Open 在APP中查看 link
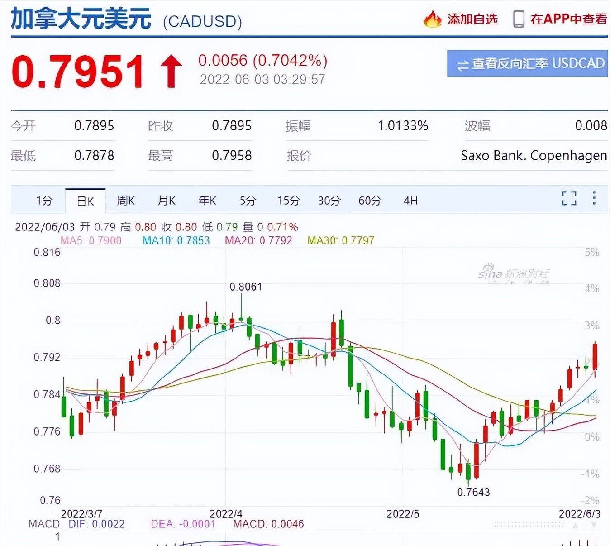This screenshot has width=610, height=546. point(568,19)
